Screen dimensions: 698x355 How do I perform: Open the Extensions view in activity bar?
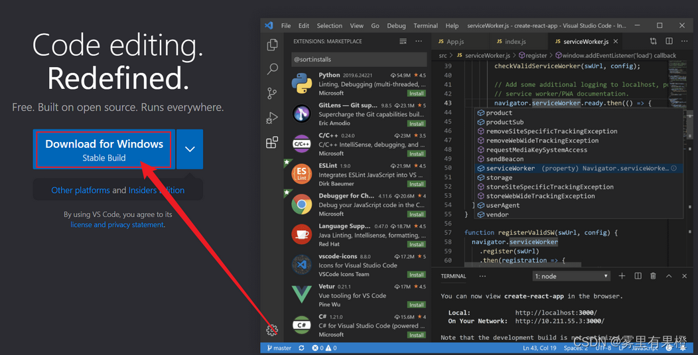coord(272,143)
